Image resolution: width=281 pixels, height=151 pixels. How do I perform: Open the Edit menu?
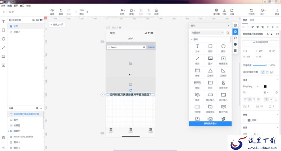9,6
